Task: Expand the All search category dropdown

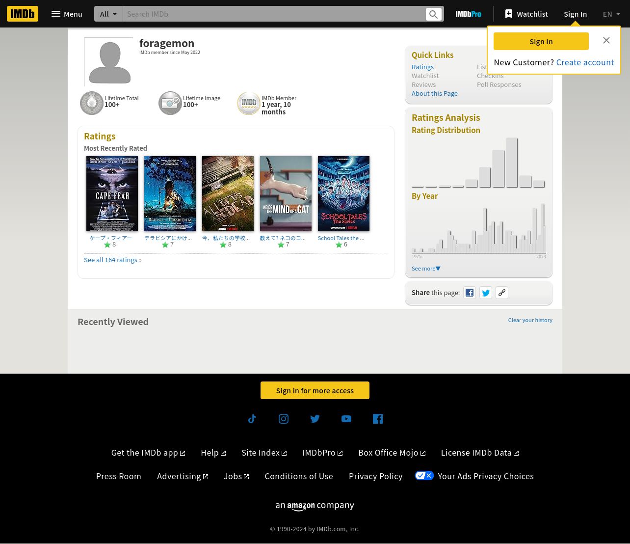Action: [x=108, y=14]
